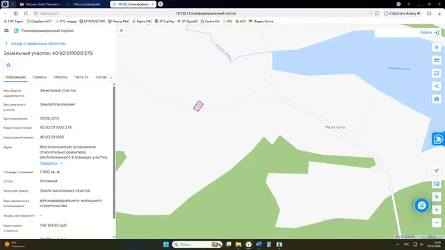Open Спросить Алису AI in browser toolbar
Image resolution: width=445 pixels, height=250 pixels.
(x=402, y=13)
